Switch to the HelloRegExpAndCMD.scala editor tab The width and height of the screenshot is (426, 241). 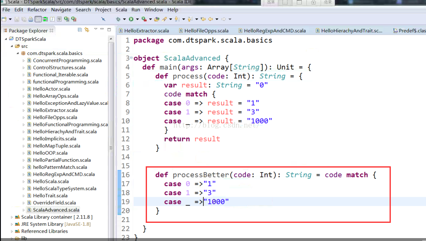click(x=272, y=31)
